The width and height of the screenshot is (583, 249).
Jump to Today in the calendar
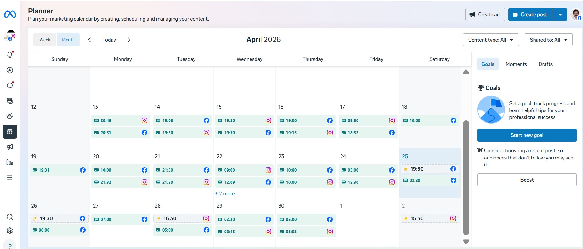pos(109,40)
